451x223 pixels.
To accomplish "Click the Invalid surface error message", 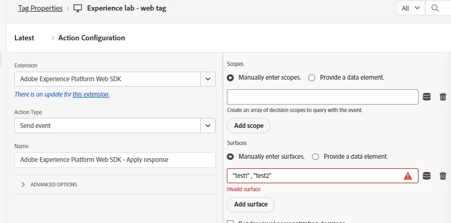I will [x=244, y=189].
